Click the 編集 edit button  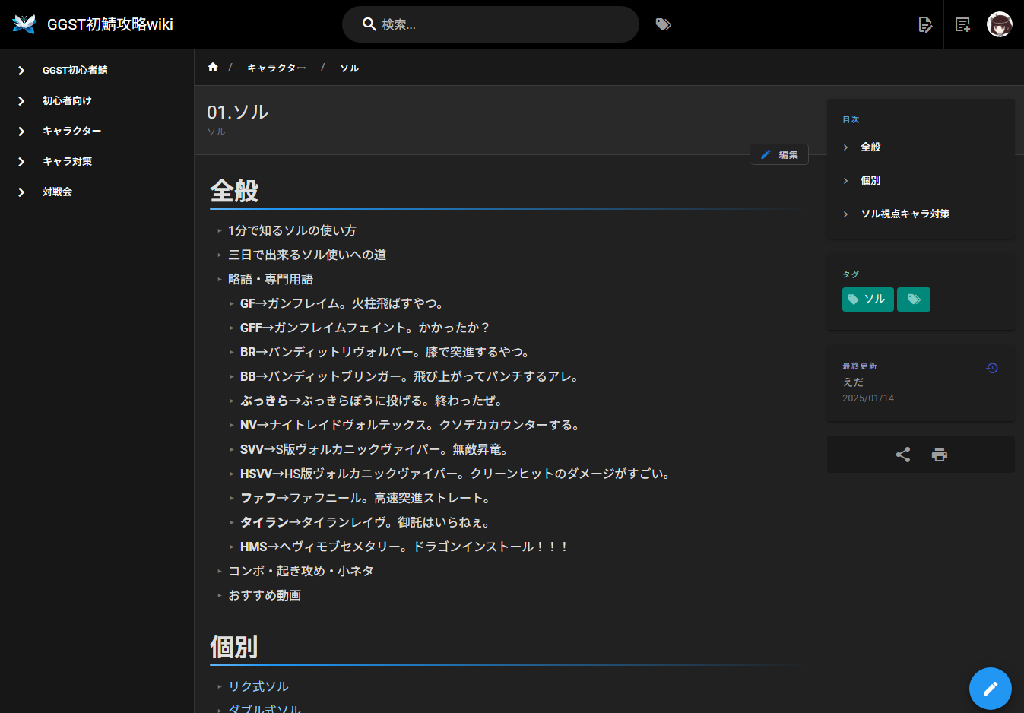[779, 154]
